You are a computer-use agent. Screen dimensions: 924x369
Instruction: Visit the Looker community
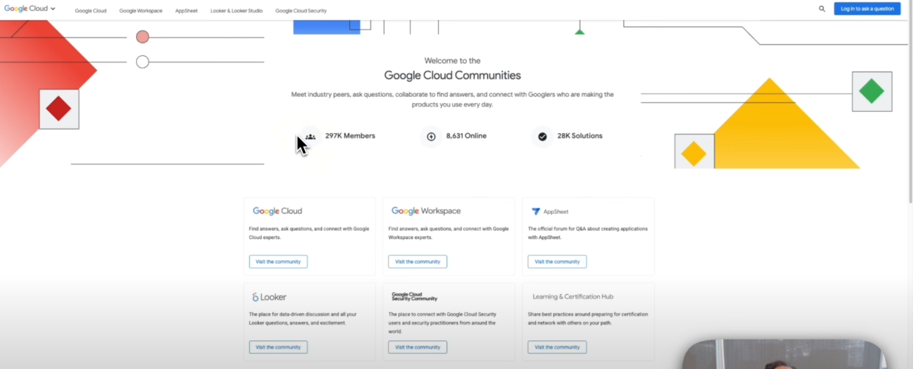point(278,347)
